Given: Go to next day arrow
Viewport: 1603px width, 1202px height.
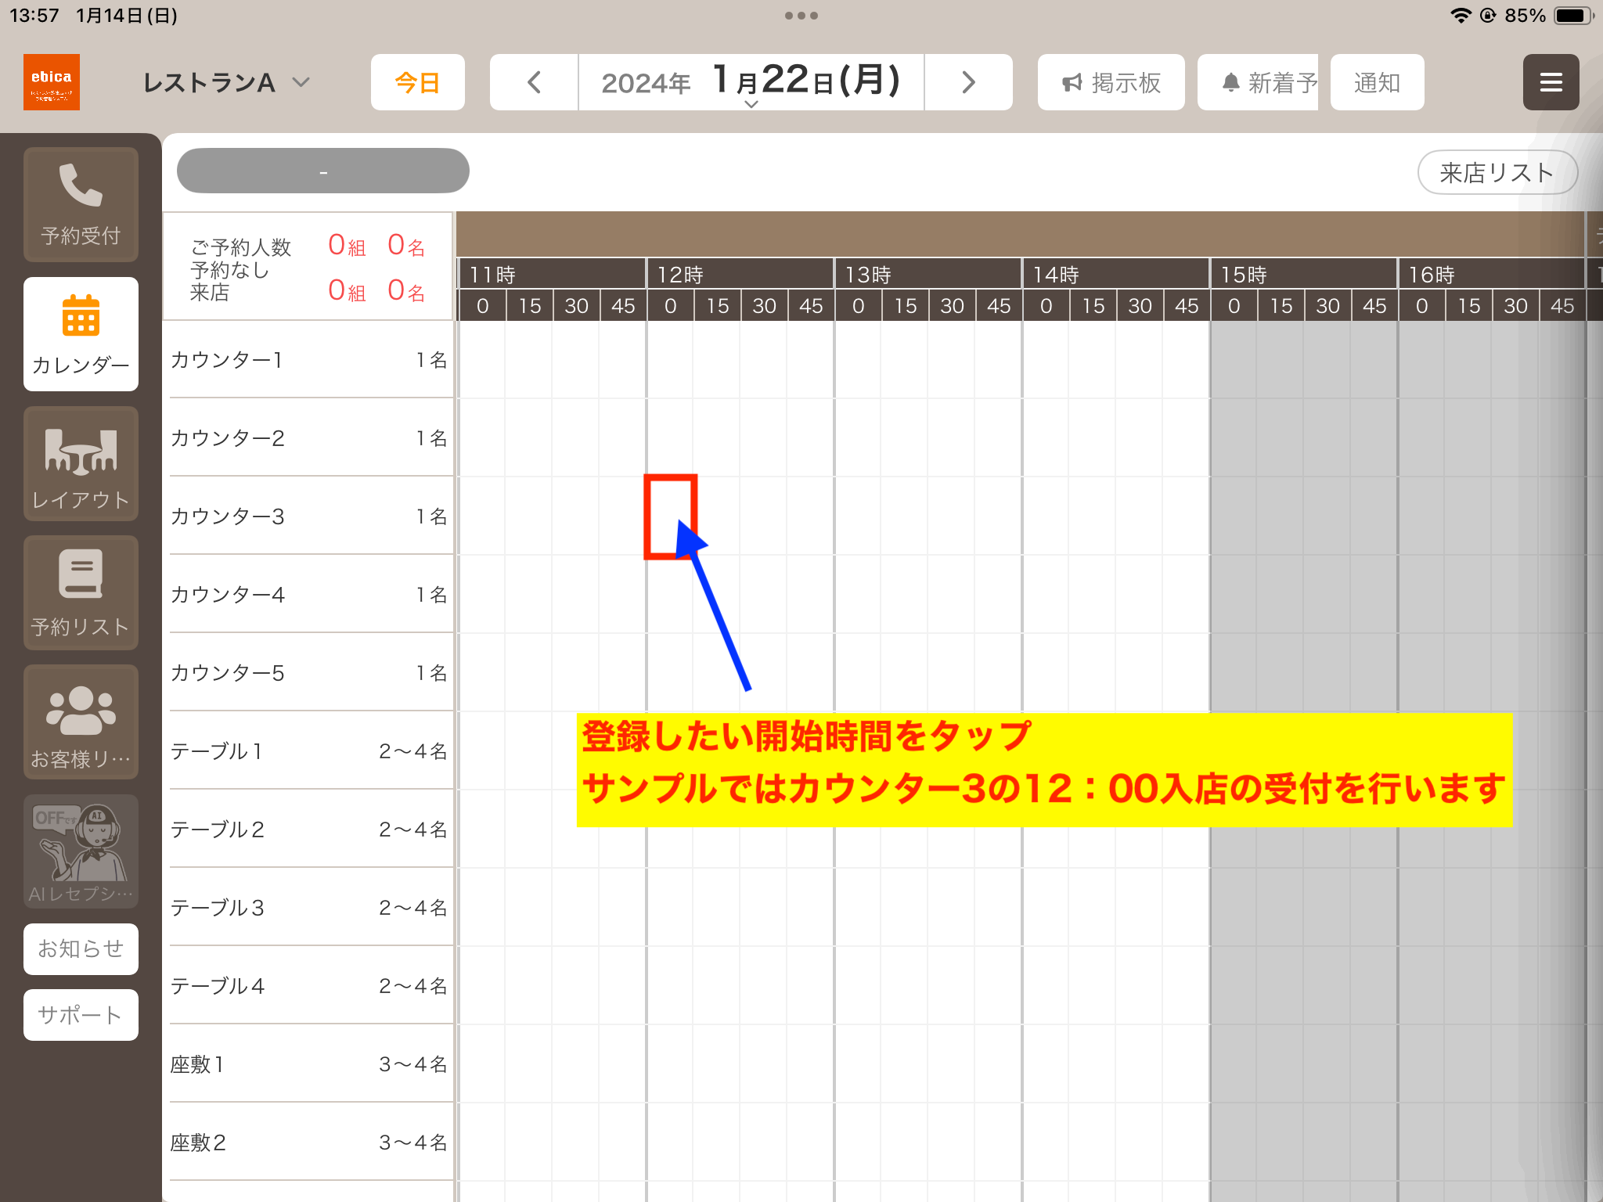Looking at the screenshot, I should tap(968, 82).
